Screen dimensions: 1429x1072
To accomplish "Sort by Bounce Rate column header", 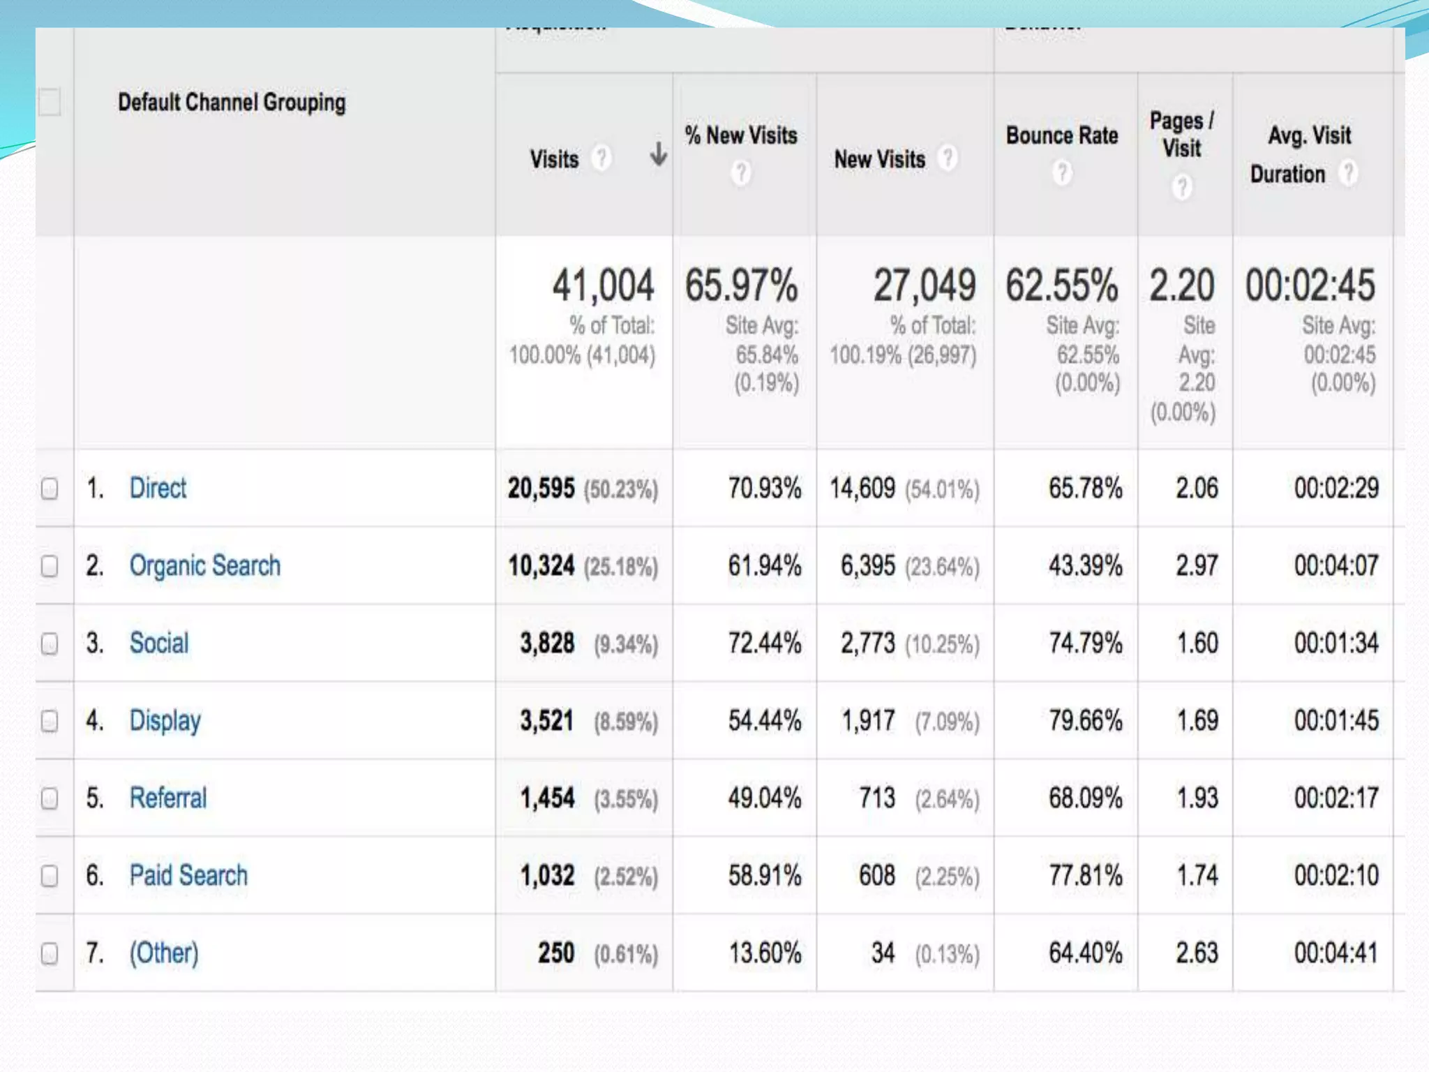I will tap(1061, 135).
